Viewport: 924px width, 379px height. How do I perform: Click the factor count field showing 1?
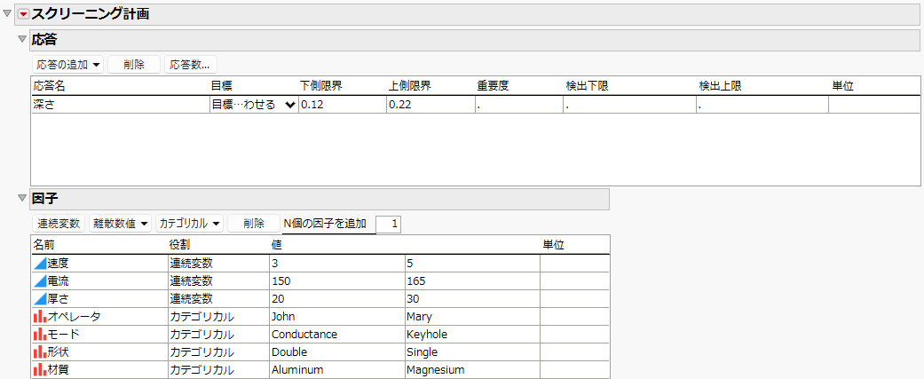pyautogui.click(x=389, y=224)
